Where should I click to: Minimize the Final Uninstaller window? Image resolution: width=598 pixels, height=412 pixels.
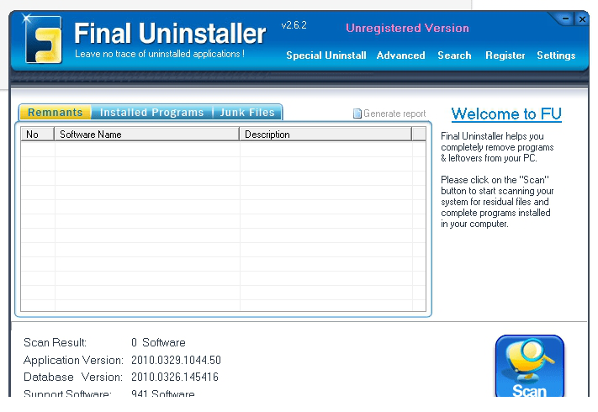[565, 18]
